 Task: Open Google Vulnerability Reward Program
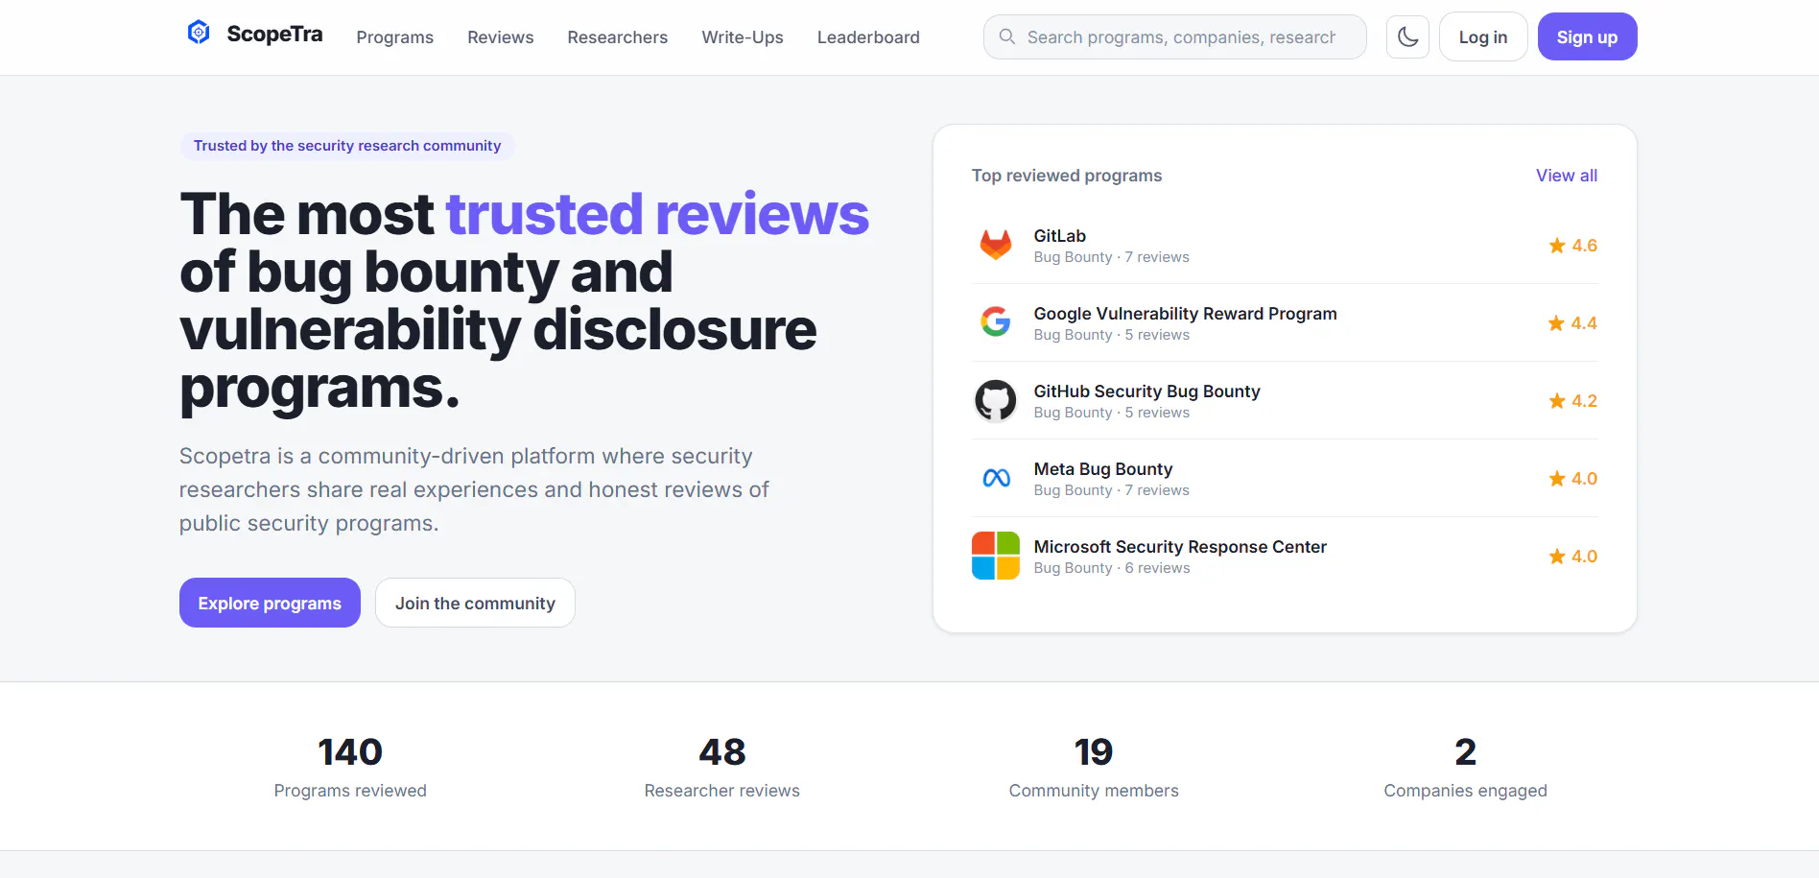[1185, 314]
